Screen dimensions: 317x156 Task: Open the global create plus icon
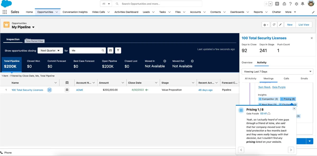click(277, 4)
